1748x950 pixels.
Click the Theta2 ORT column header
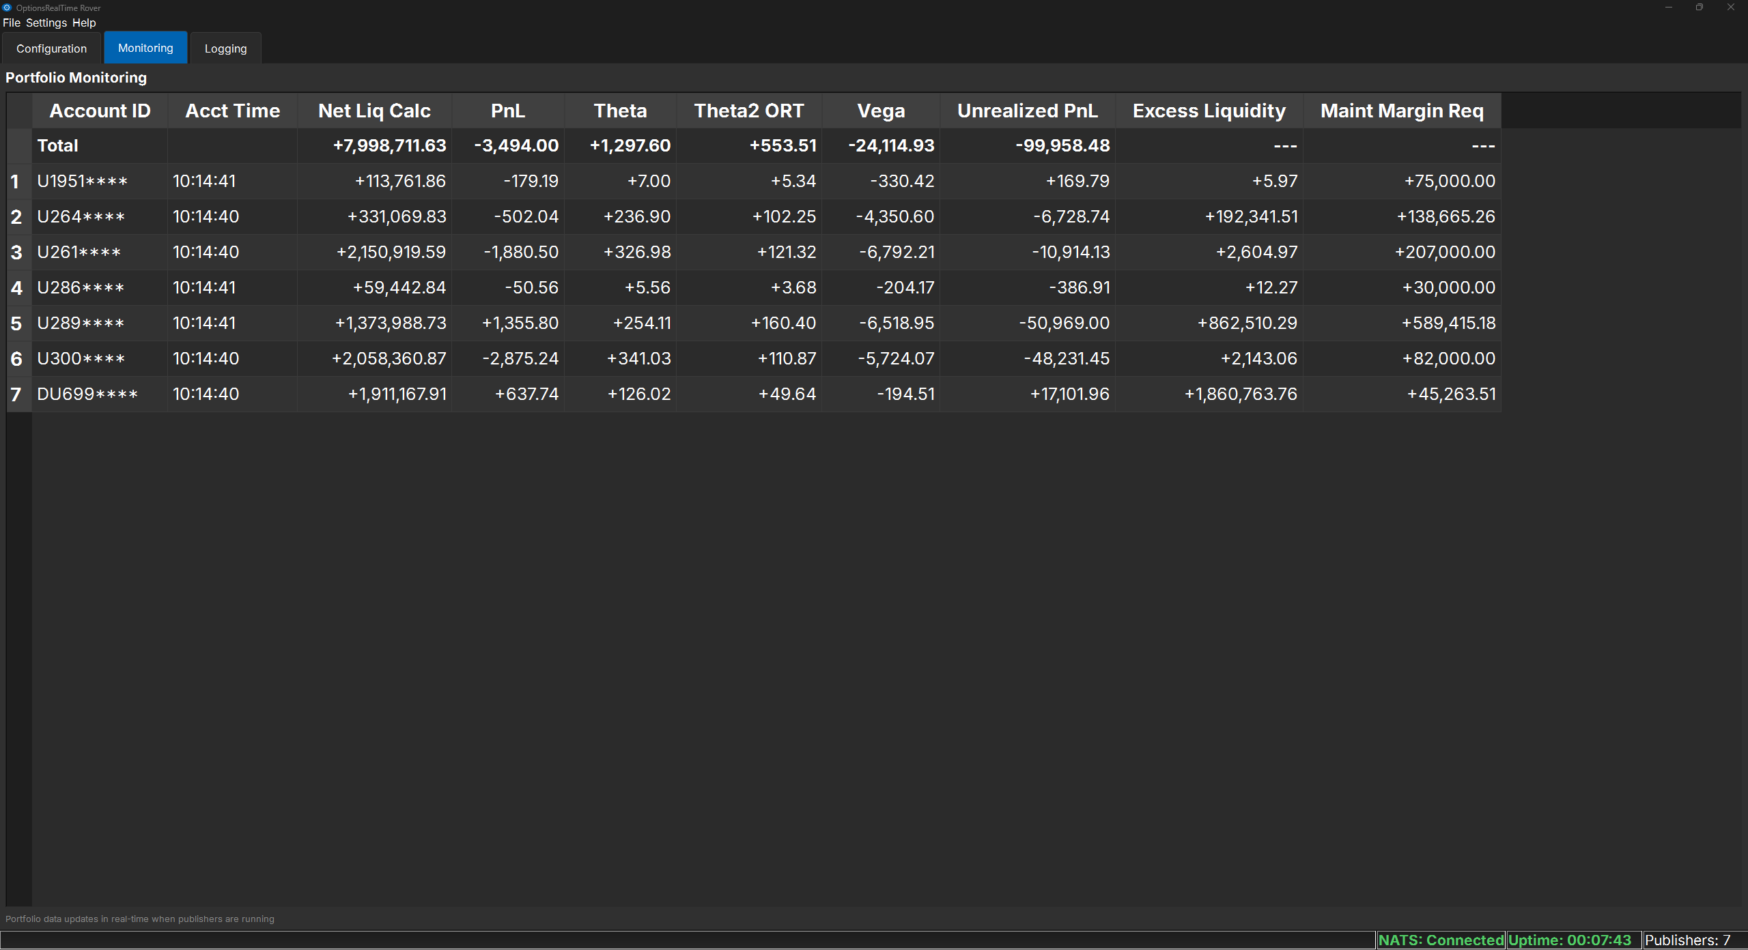click(748, 111)
